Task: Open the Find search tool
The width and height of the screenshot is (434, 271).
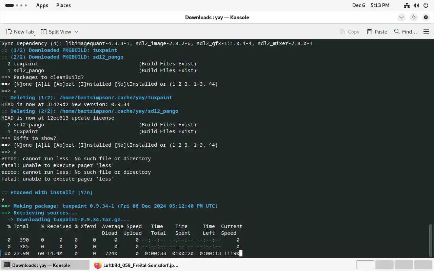Action: [406, 32]
